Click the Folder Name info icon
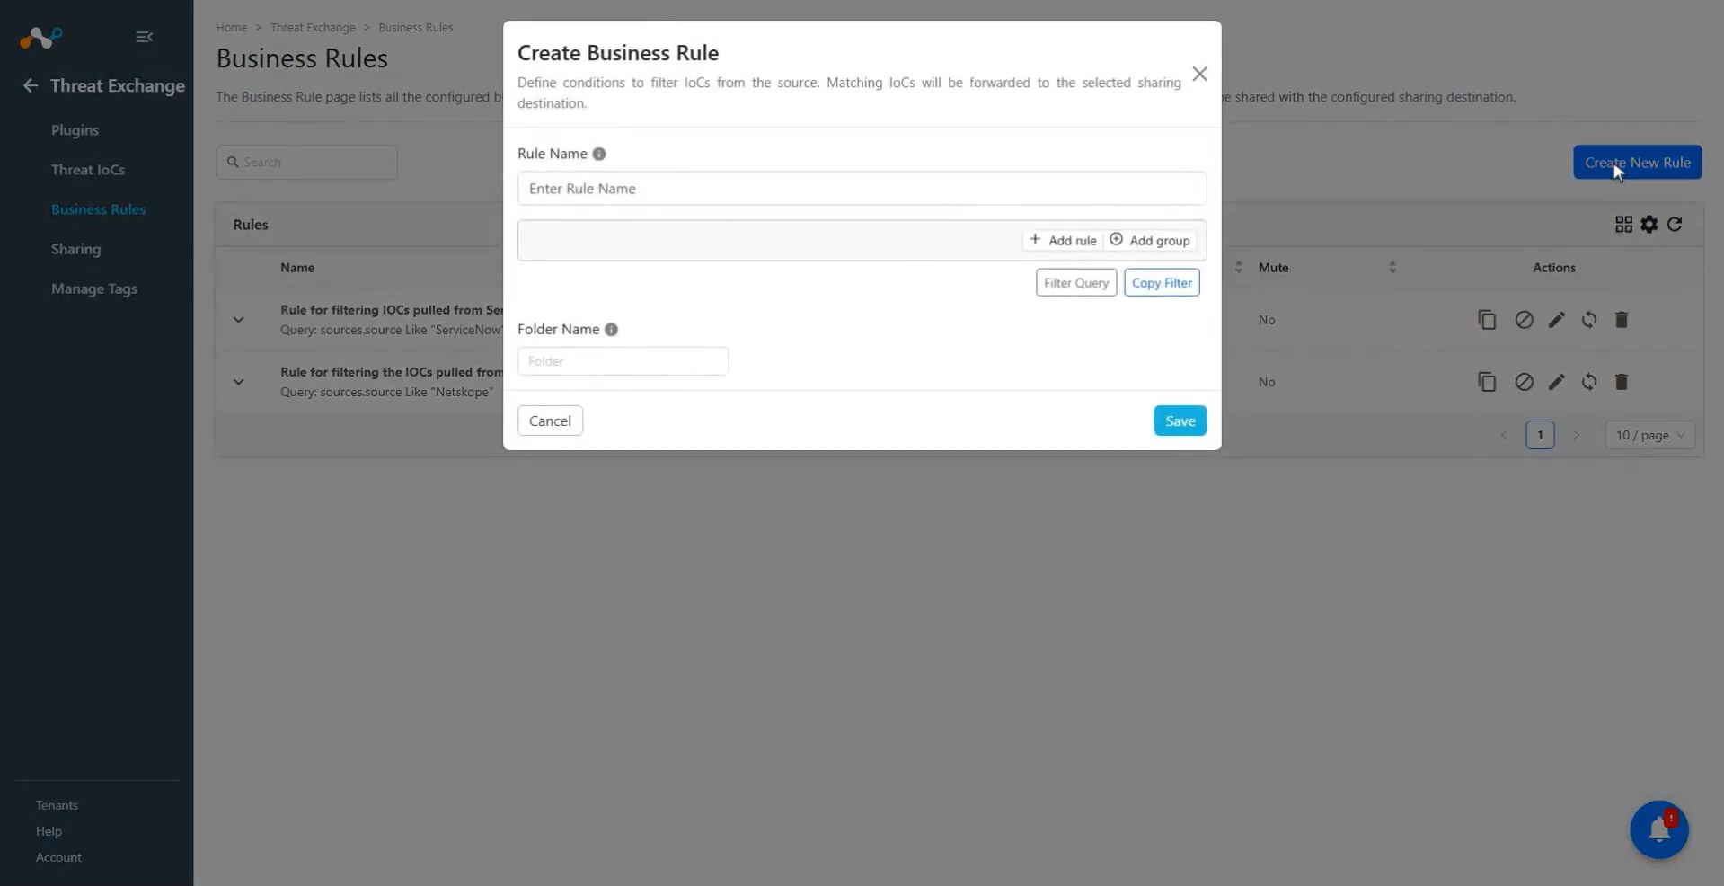Screen dimensions: 1724x886 point(611,330)
